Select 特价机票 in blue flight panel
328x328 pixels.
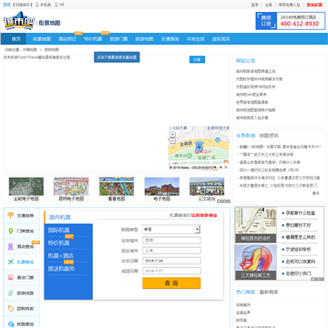(x=59, y=243)
